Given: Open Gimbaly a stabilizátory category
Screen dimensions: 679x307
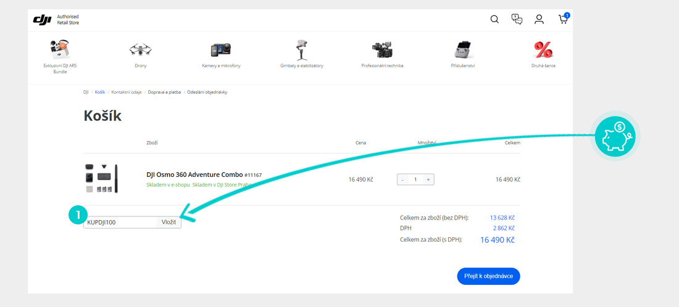Looking at the screenshot, I should point(301,49).
